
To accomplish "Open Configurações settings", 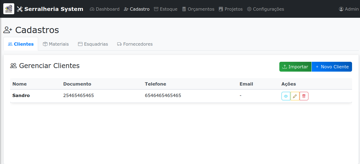I will pyautogui.click(x=265, y=9).
